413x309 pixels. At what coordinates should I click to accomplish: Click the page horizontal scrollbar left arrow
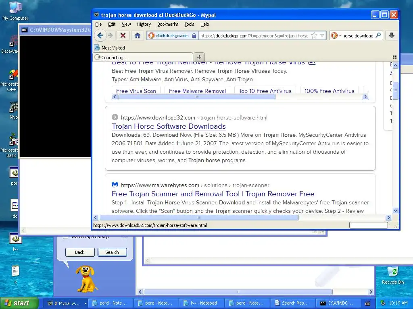click(x=96, y=217)
